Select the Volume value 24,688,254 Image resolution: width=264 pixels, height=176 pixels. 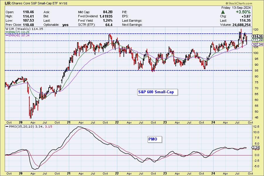241,25
